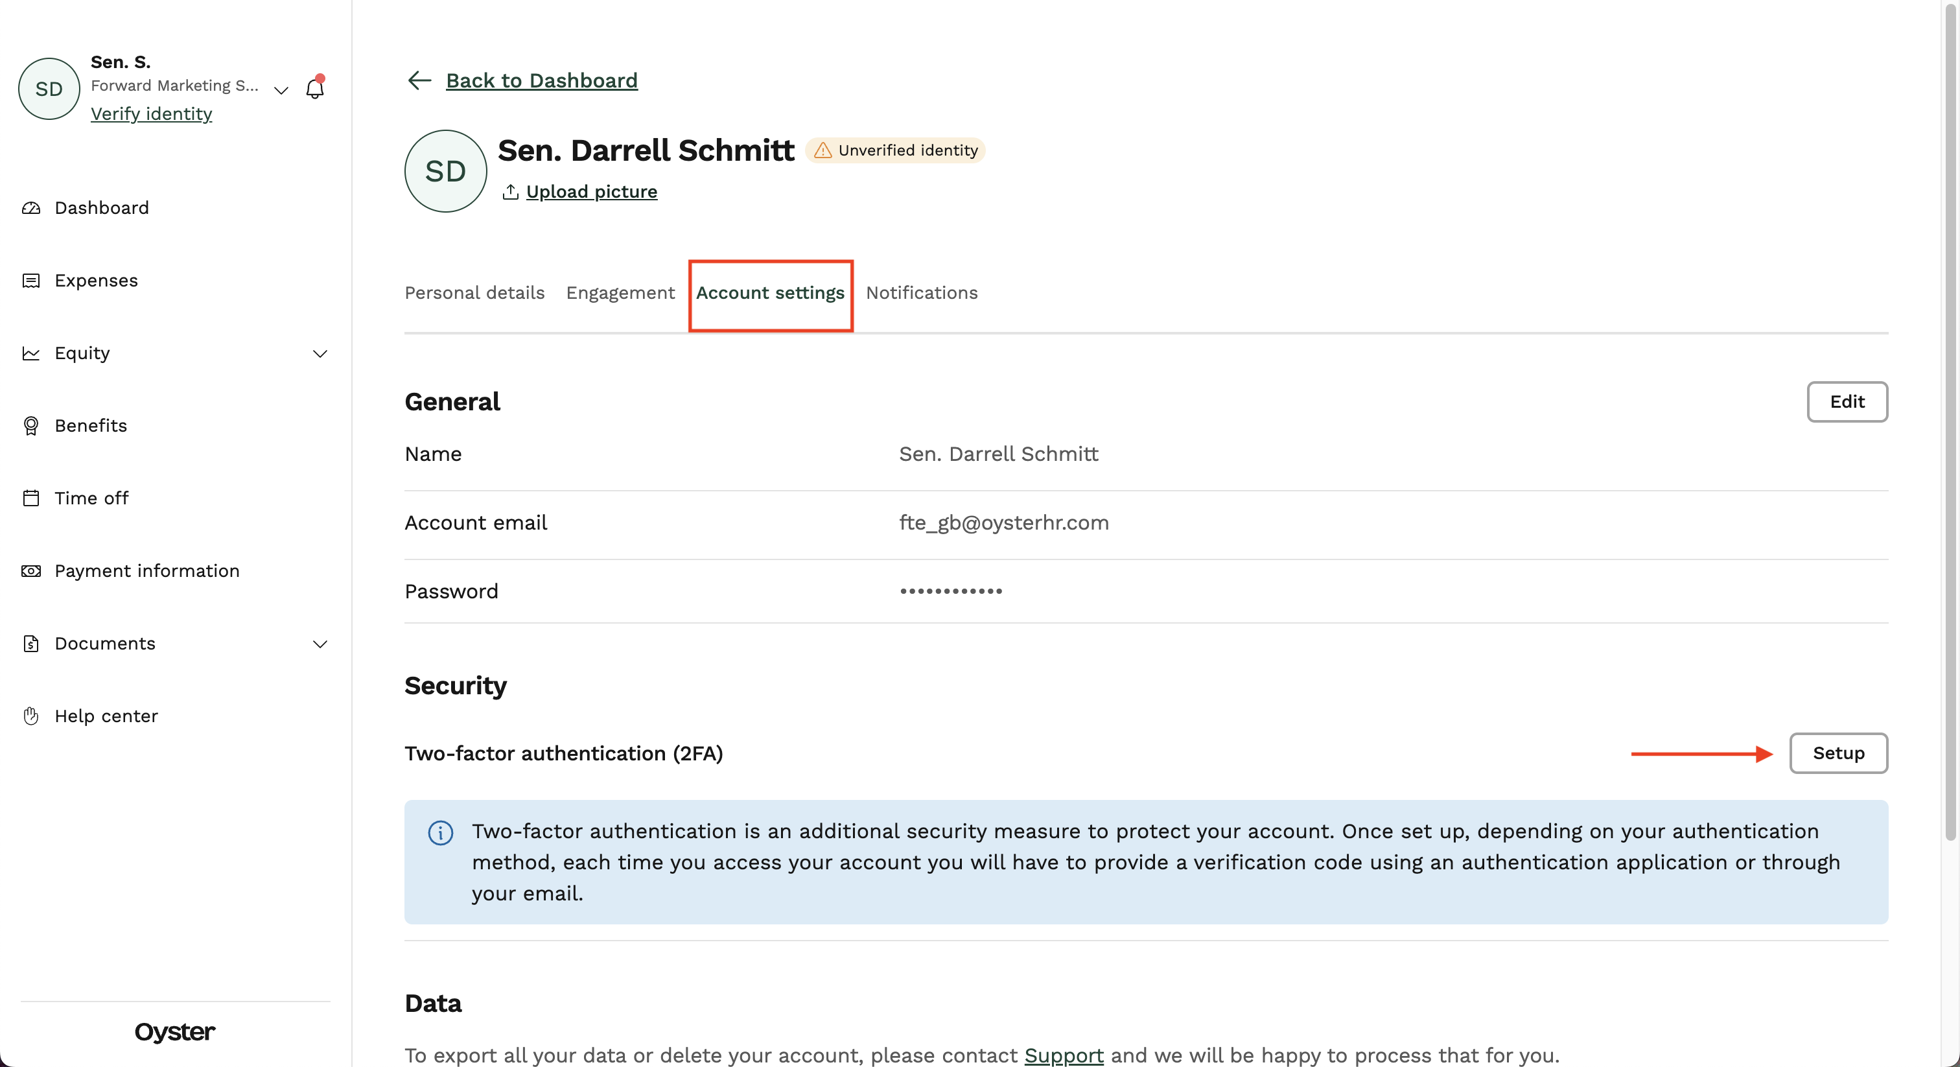Click the Dashboard gauge icon in sidebar

[x=31, y=208]
